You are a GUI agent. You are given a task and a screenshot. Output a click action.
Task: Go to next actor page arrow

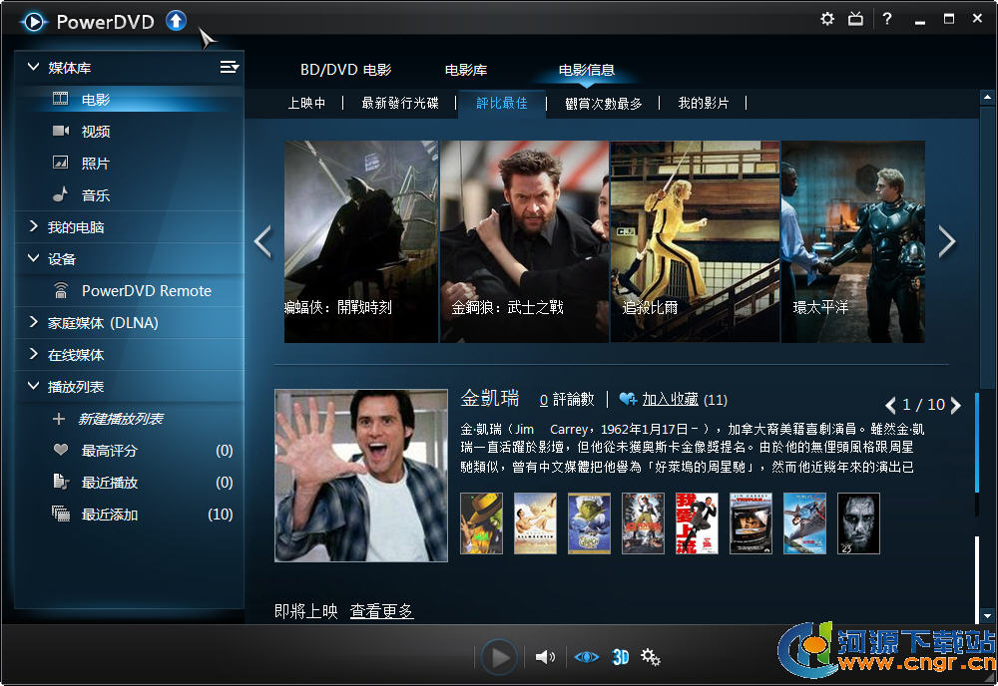(x=956, y=405)
